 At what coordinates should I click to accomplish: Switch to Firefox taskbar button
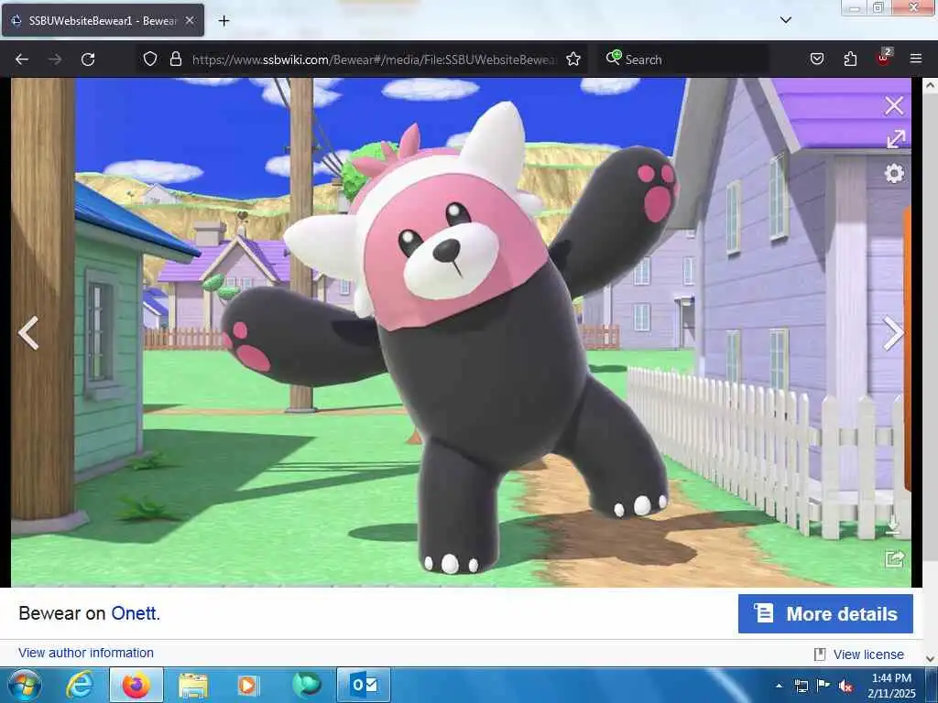(136, 685)
